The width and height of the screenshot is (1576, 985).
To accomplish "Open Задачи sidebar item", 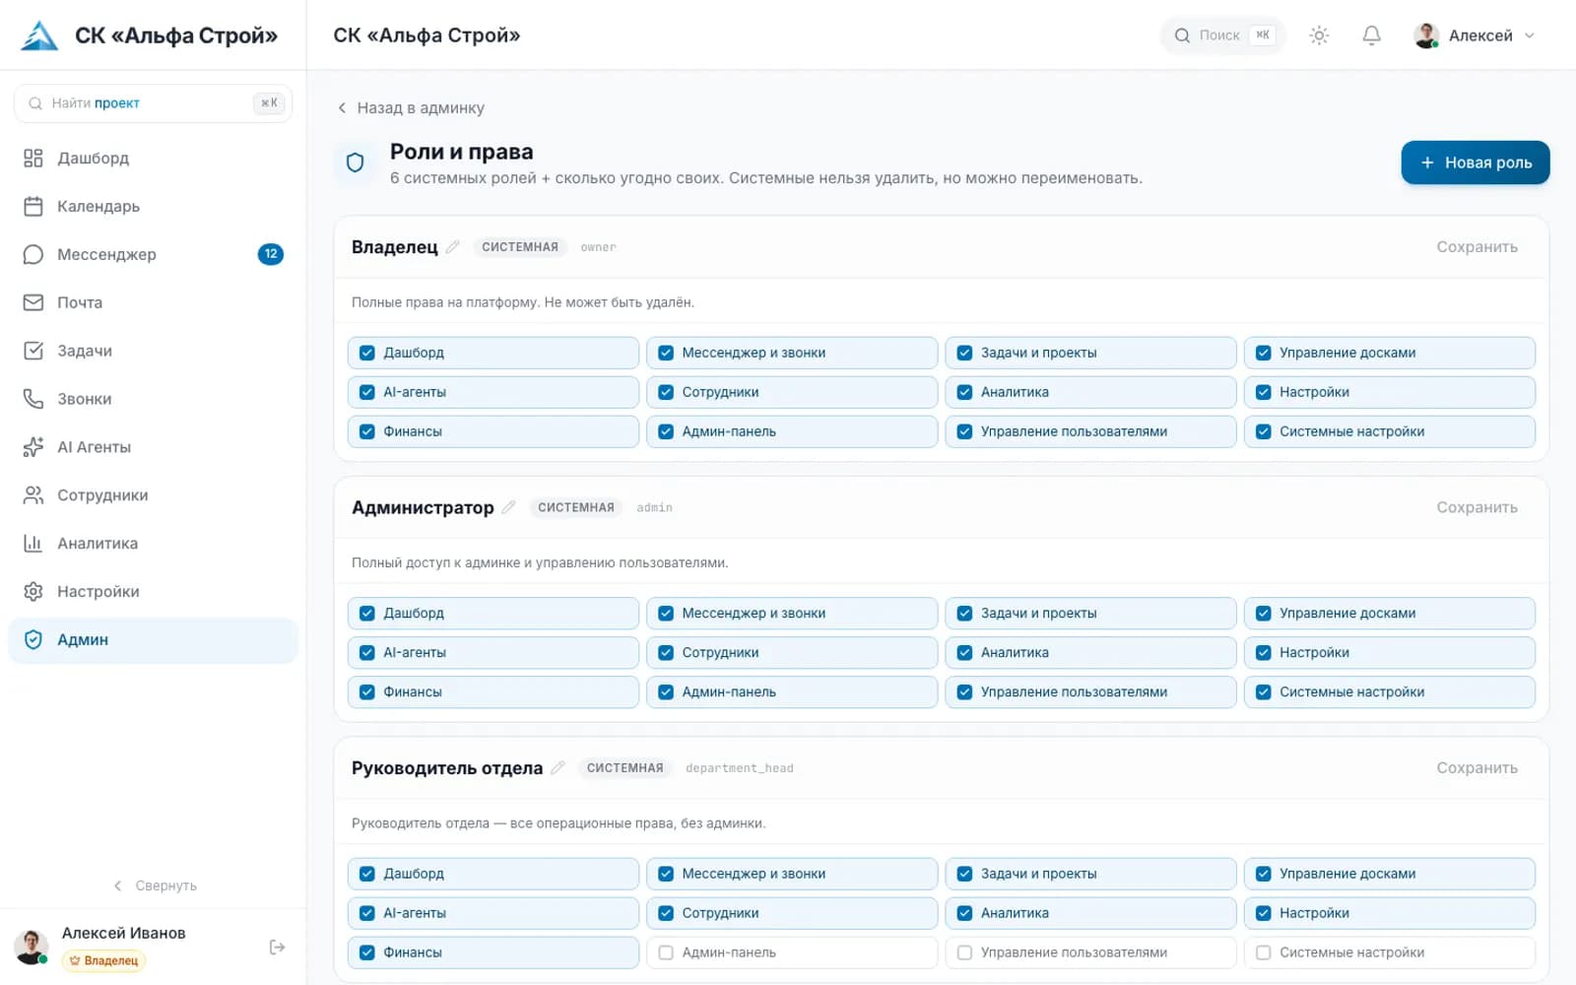I will tap(153, 351).
